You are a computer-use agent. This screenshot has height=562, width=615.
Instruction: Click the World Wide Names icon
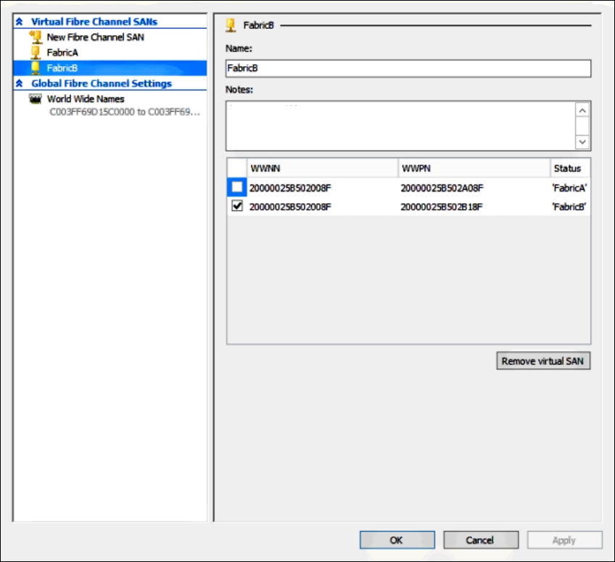tap(36, 99)
